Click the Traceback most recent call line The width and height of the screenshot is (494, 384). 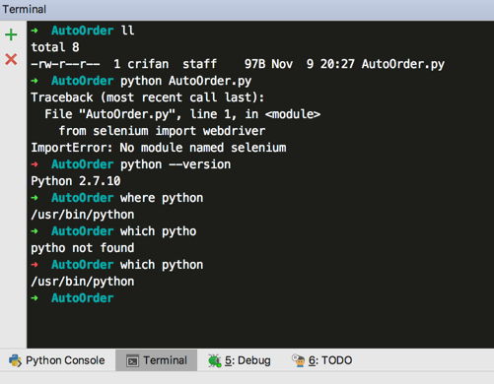tap(148, 97)
